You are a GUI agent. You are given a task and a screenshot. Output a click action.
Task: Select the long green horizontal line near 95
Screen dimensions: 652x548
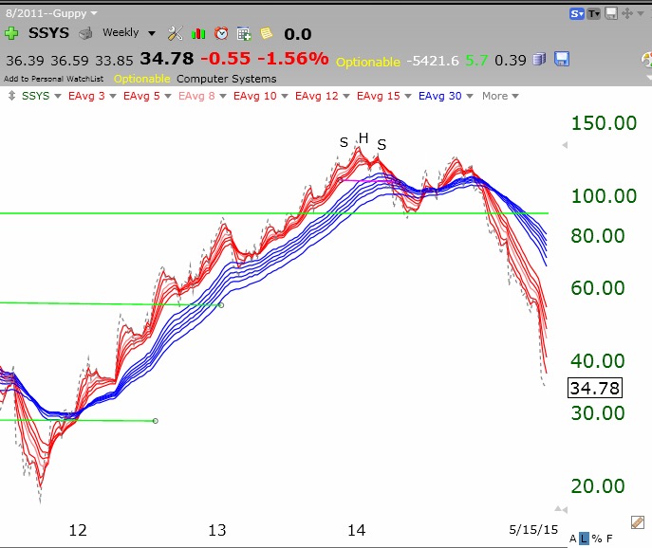pyautogui.click(x=274, y=213)
